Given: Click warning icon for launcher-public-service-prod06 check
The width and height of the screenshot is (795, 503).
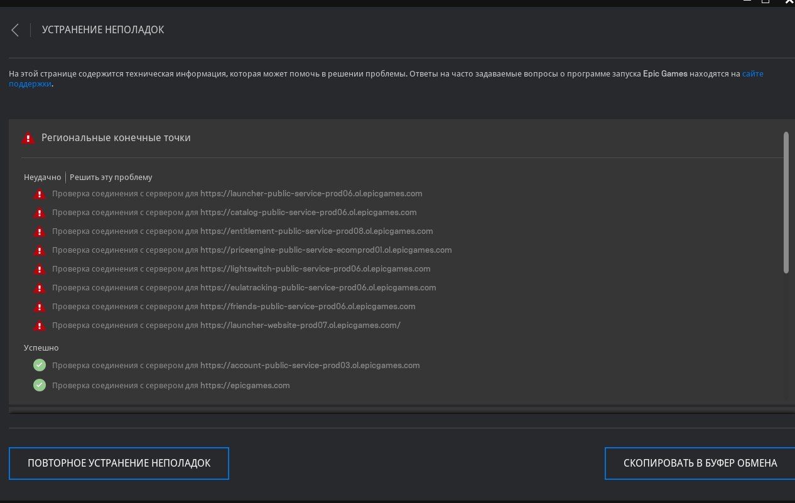Looking at the screenshot, I should [x=40, y=194].
